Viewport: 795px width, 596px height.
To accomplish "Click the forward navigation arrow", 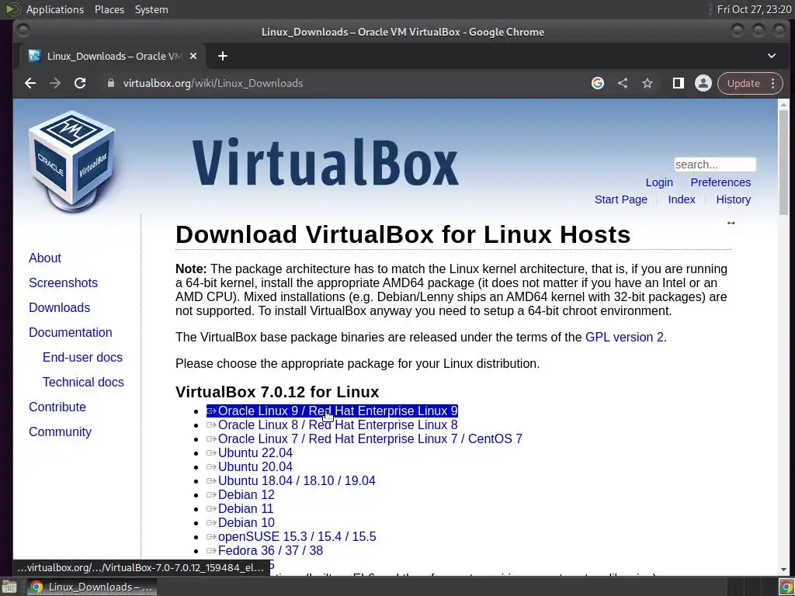I will [55, 83].
